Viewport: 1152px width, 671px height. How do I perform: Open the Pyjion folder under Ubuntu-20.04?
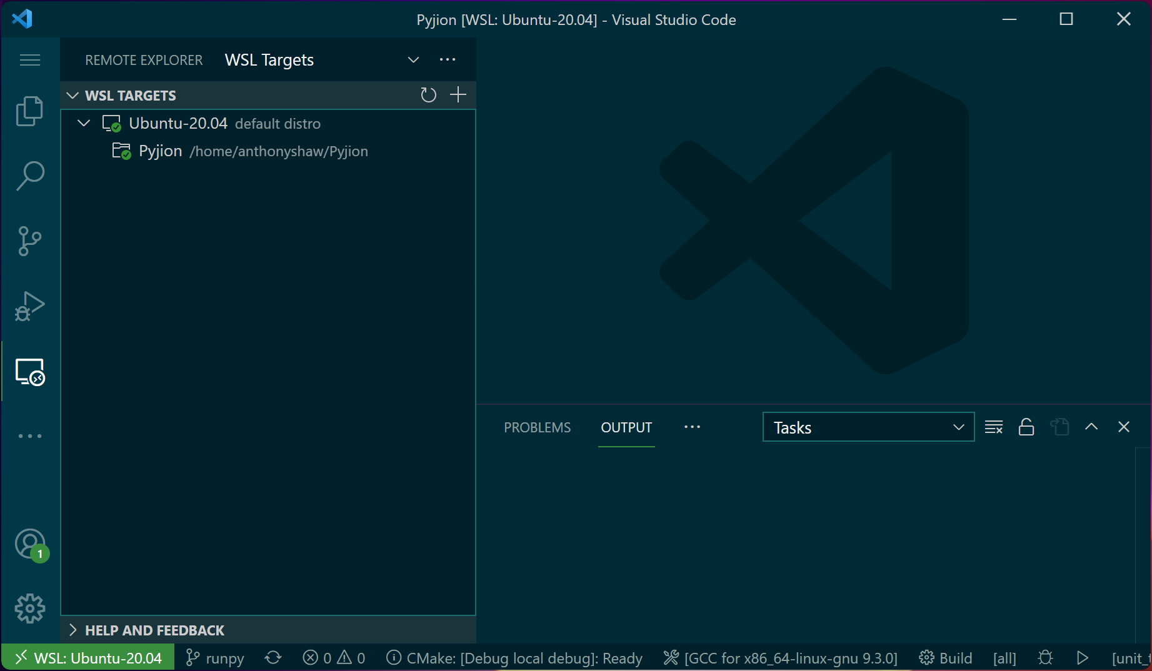pos(160,150)
